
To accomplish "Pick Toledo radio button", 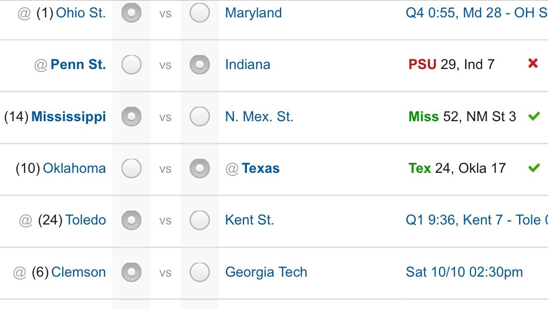I will point(131,220).
